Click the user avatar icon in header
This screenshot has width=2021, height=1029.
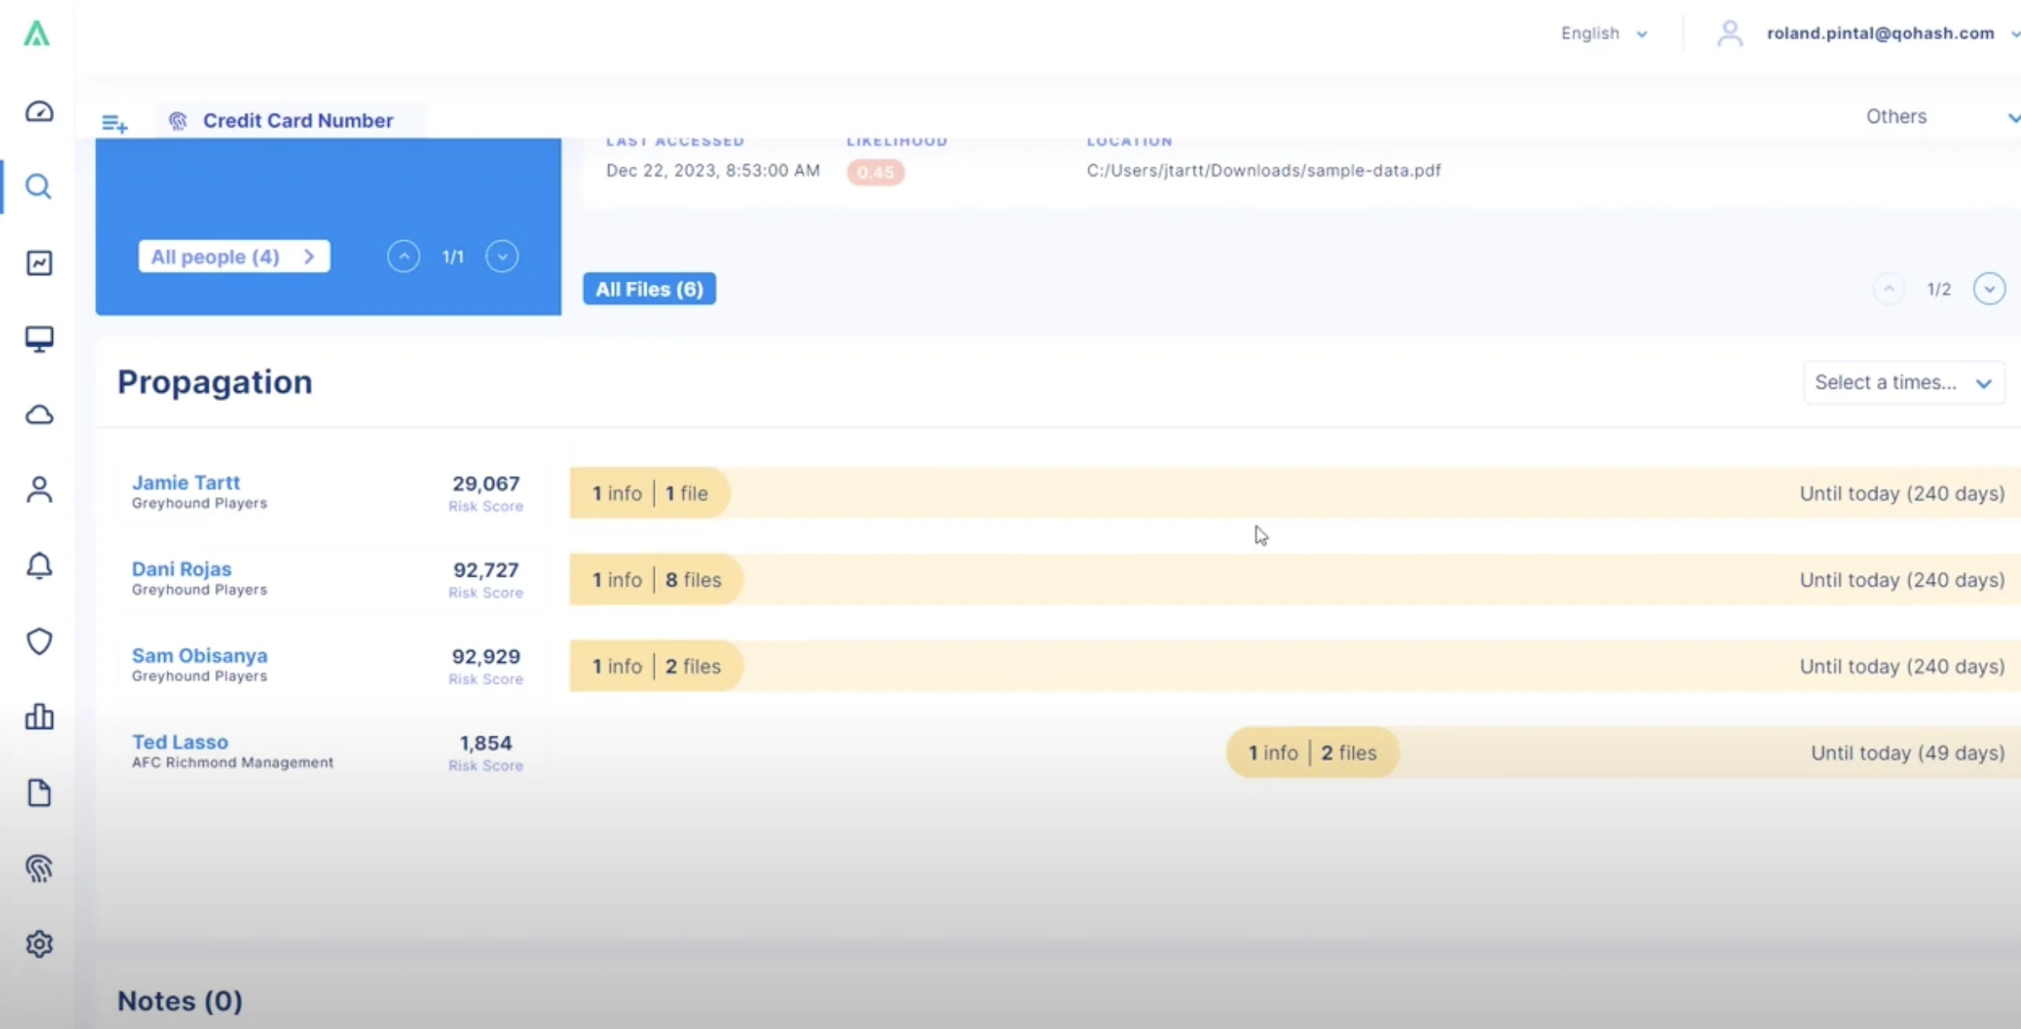1730,33
